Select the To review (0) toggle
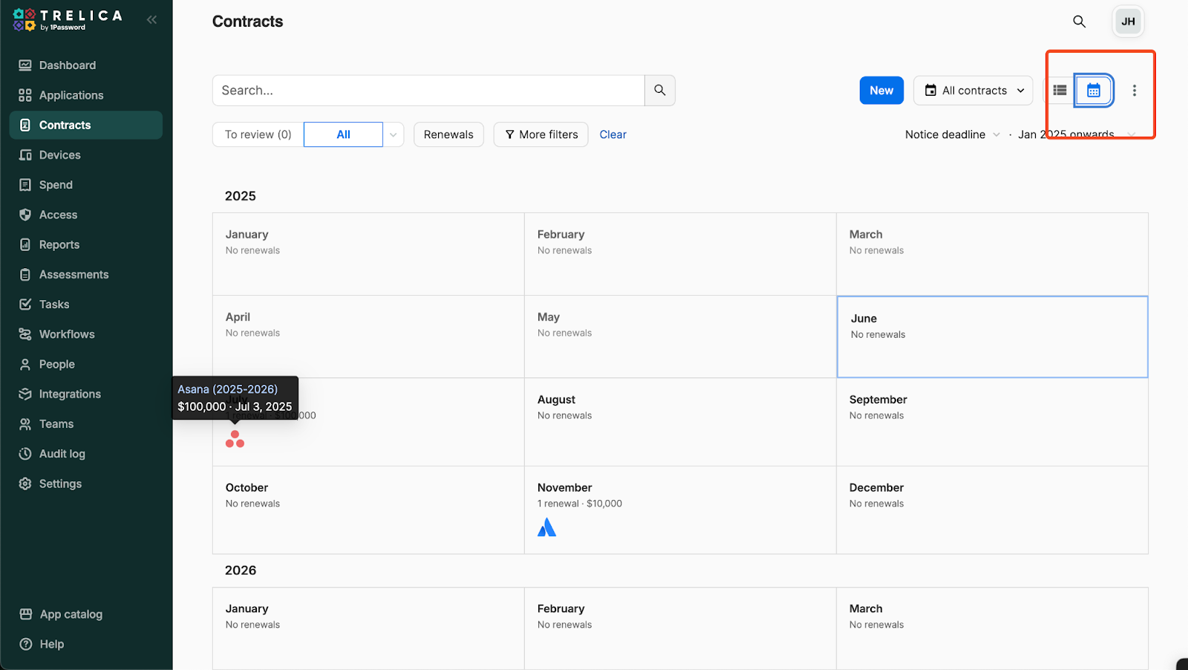The image size is (1188, 670). point(258,134)
